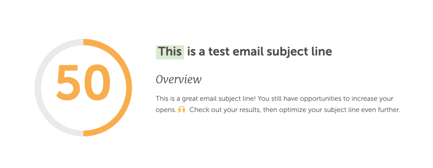Click the word "opens." before the emoji
This screenshot has height=168, width=433.
coord(165,110)
